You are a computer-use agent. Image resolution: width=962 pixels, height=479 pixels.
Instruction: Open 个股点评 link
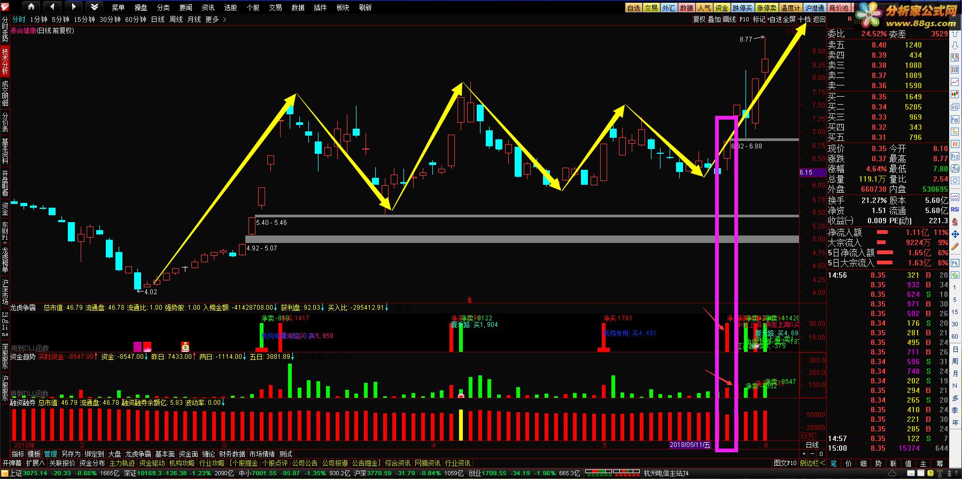[x=275, y=463]
